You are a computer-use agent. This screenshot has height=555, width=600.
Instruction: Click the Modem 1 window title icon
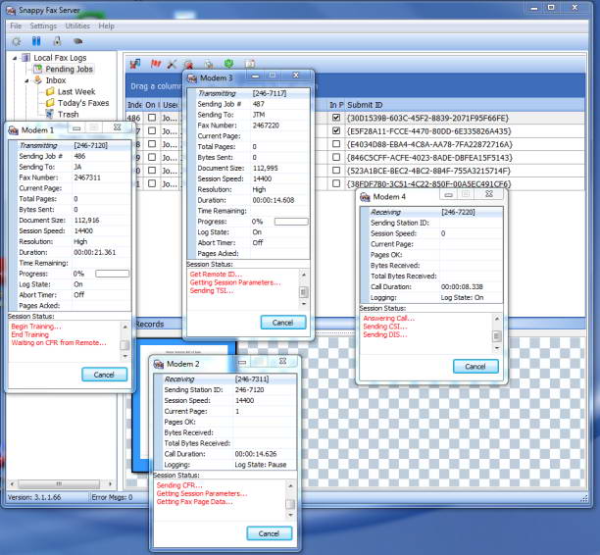pos(14,130)
